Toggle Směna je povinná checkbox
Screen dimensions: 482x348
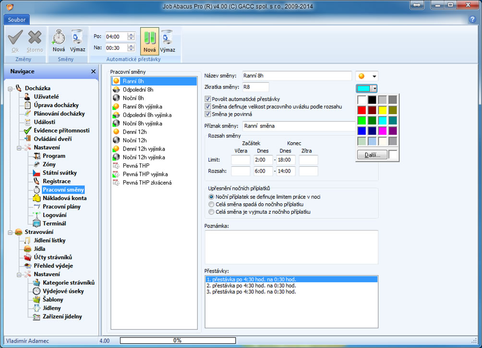[x=208, y=114]
